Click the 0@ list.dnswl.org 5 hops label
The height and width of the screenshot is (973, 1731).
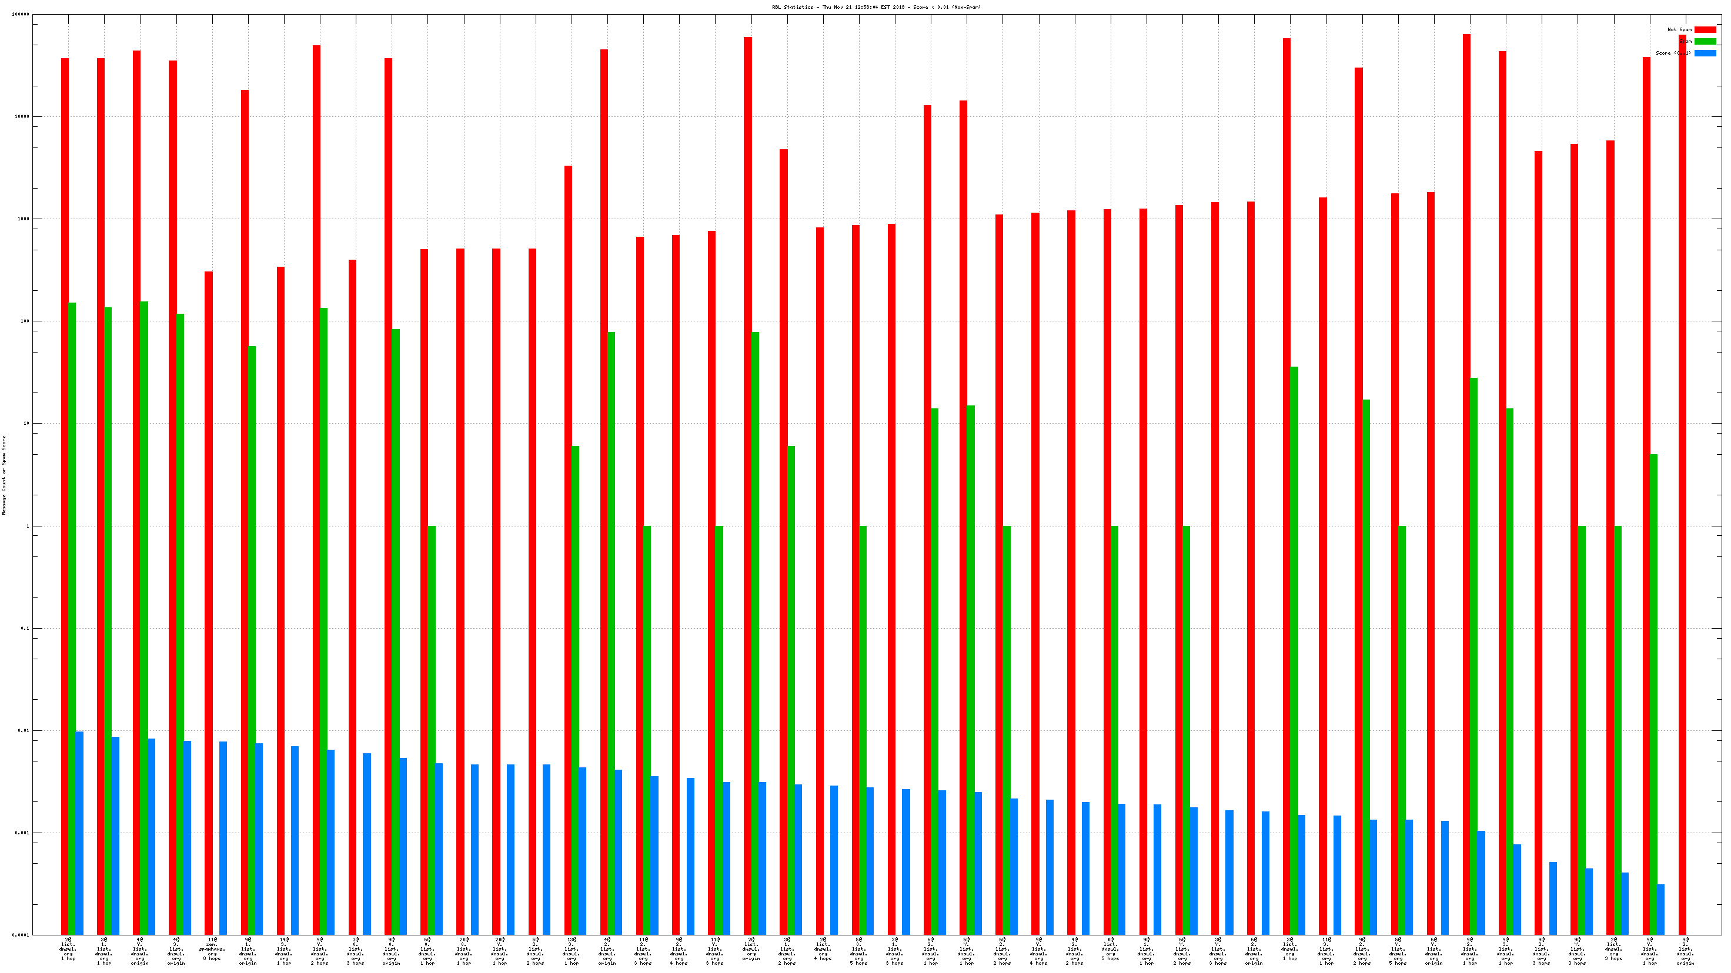[1111, 949]
